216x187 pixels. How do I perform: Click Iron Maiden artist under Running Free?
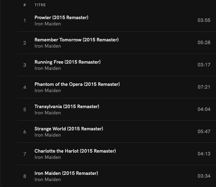(48, 68)
